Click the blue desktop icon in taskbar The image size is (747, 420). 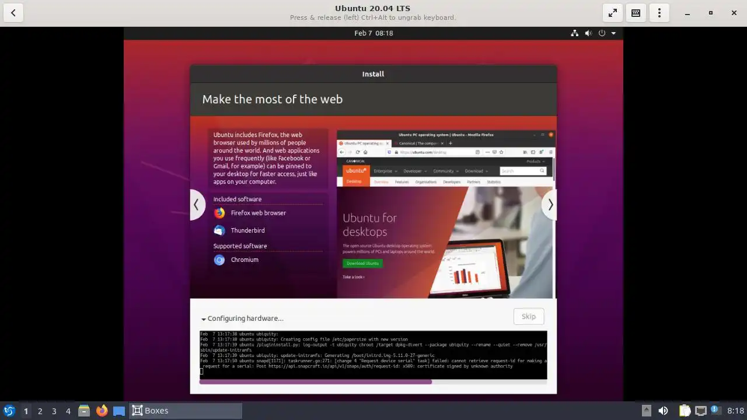click(x=119, y=411)
